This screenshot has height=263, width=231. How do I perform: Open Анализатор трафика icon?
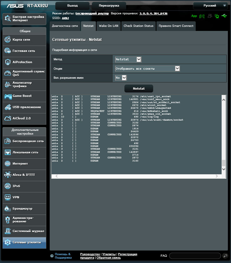(x=8, y=84)
